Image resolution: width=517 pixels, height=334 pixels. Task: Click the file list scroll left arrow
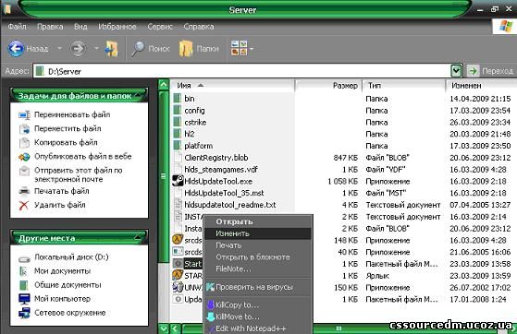(x=175, y=328)
